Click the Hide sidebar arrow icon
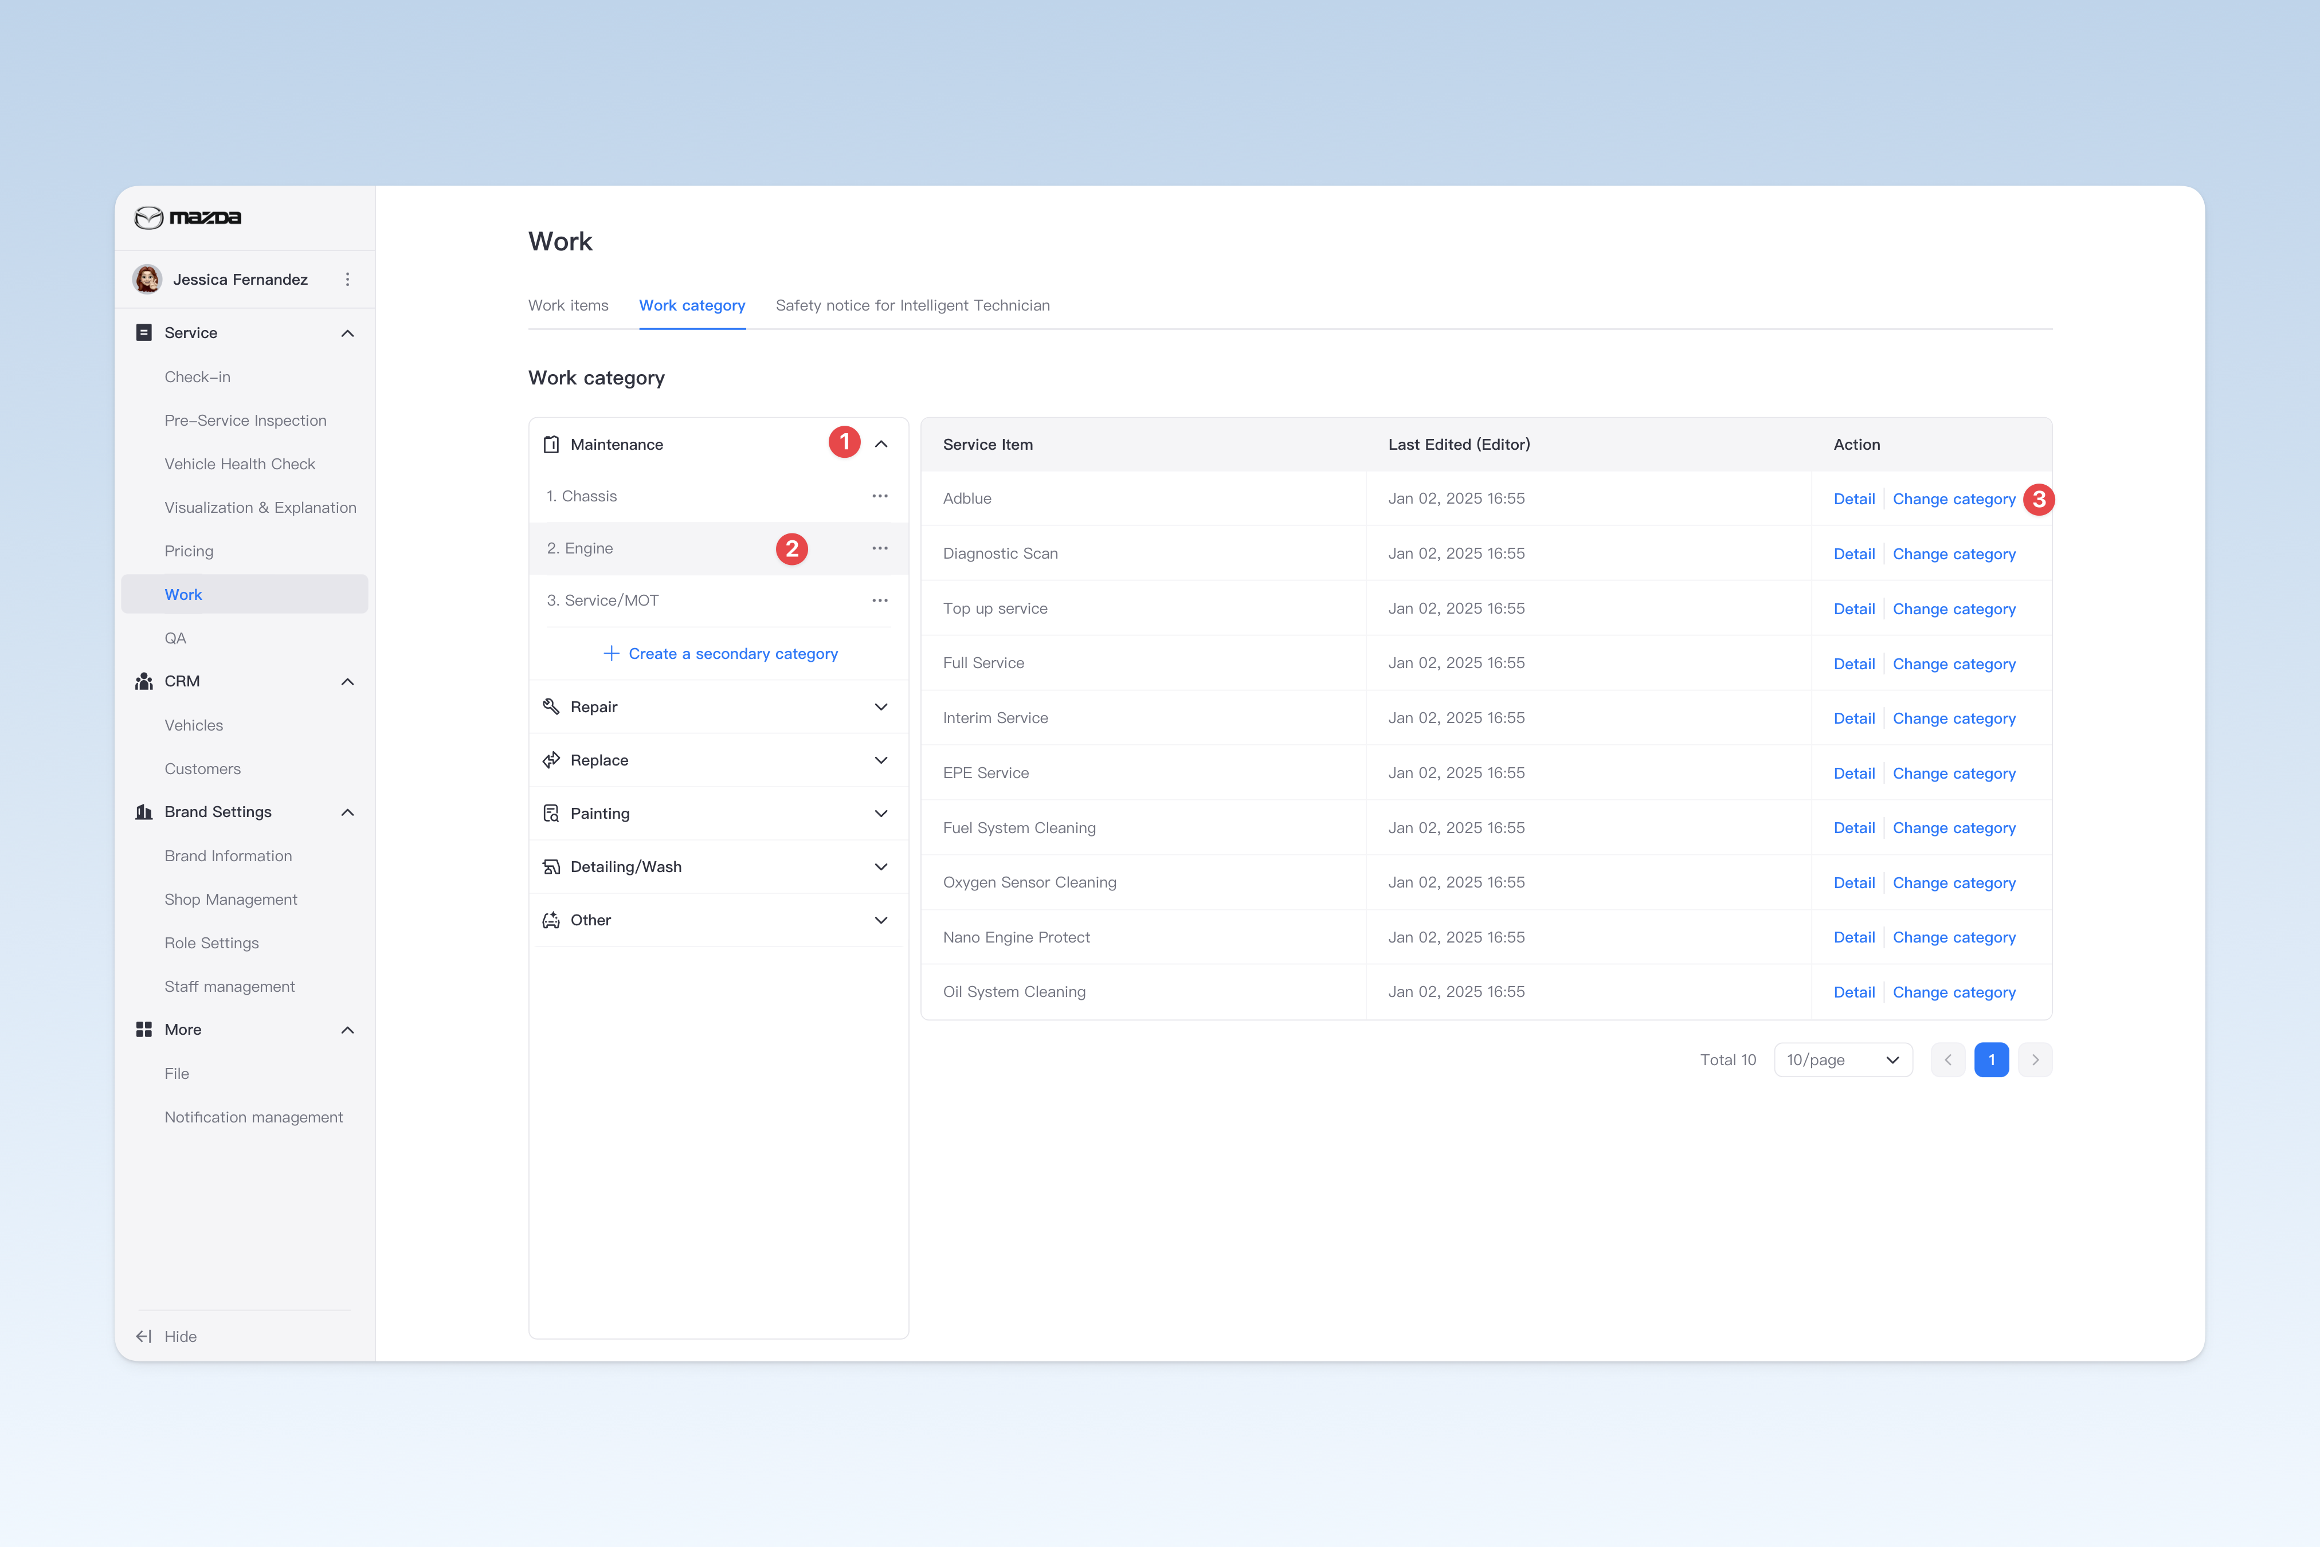Screen dimensions: 2320x1547 coord(144,1336)
